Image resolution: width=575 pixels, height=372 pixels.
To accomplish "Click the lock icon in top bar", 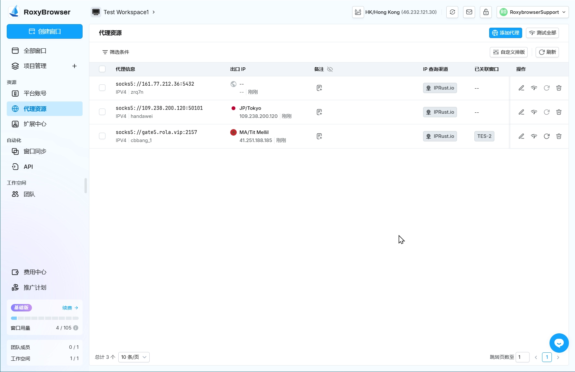I will [486, 12].
